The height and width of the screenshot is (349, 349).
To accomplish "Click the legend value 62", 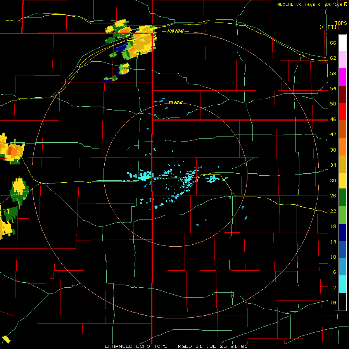I will (x=333, y=58).
